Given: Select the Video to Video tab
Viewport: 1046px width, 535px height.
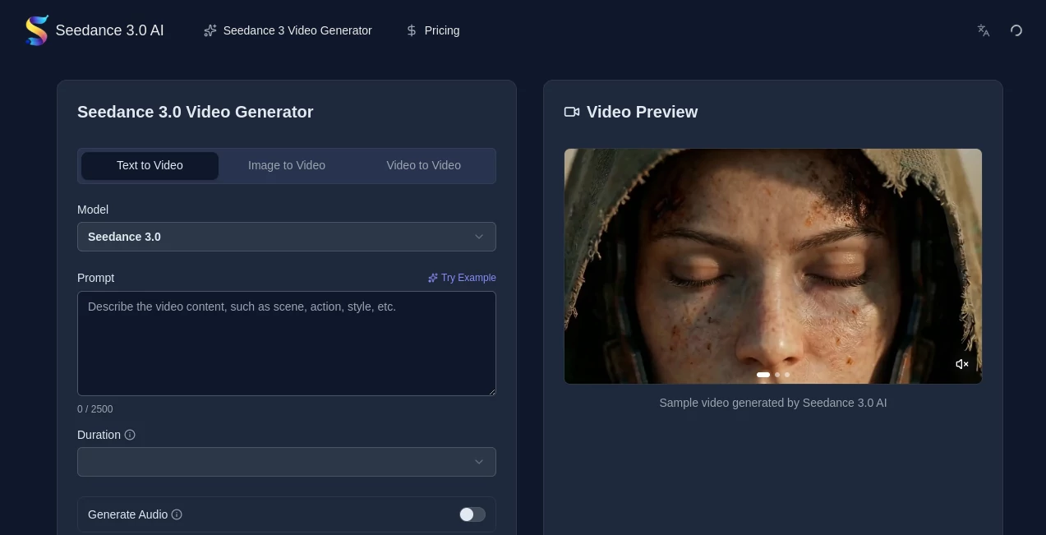Looking at the screenshot, I should click(x=423, y=165).
